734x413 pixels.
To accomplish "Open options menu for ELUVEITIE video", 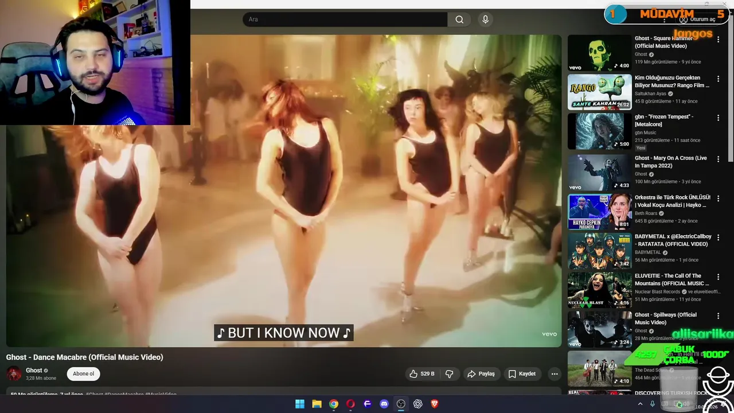I will point(718,276).
